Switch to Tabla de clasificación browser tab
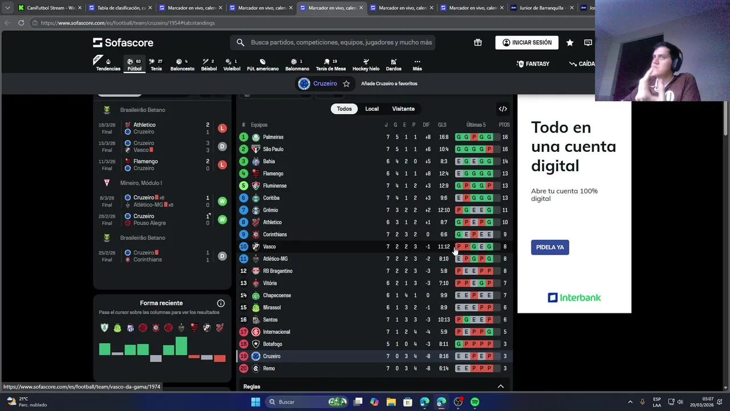This screenshot has height=411, width=730. [x=120, y=8]
